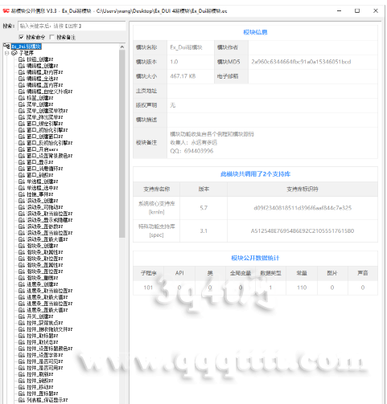Click the krnln support library identifier

pos(303,208)
